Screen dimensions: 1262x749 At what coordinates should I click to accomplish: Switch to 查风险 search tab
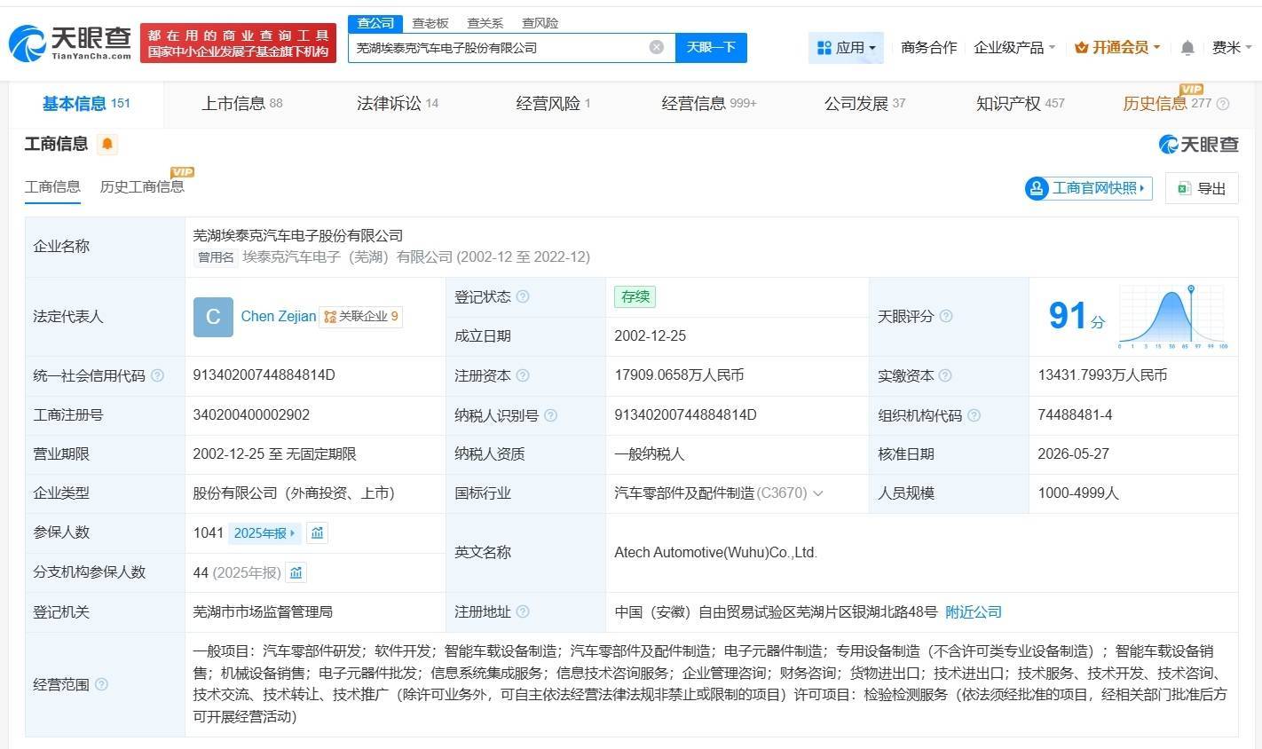click(540, 23)
